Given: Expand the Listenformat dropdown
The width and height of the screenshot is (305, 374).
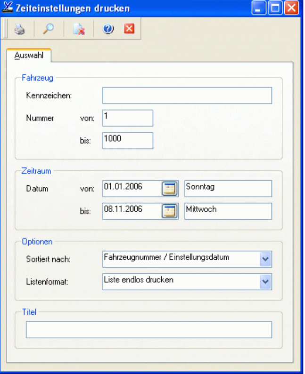Looking at the screenshot, I should [x=265, y=281].
